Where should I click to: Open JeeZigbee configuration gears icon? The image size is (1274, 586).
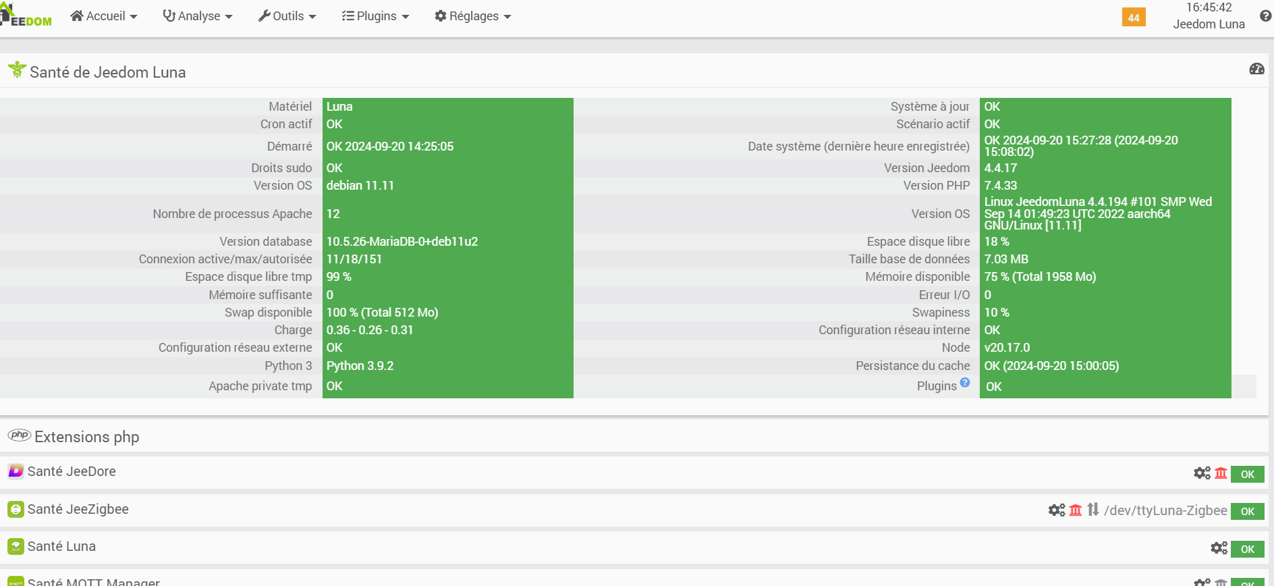click(x=1057, y=510)
